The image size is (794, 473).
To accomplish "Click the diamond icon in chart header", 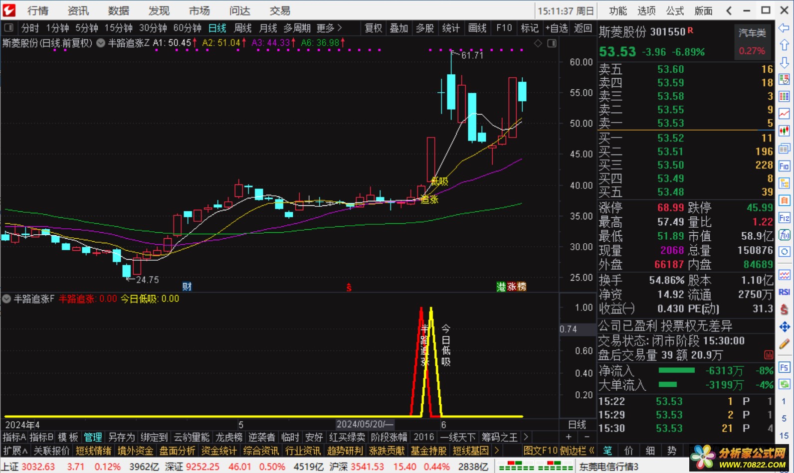I will tap(538, 43).
